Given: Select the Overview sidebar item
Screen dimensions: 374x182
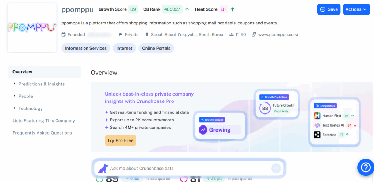Looking at the screenshot, I should tap(22, 72).
